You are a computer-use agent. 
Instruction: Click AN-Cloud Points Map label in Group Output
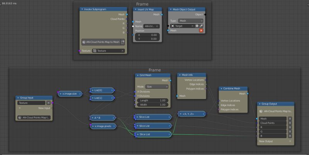click(278, 111)
